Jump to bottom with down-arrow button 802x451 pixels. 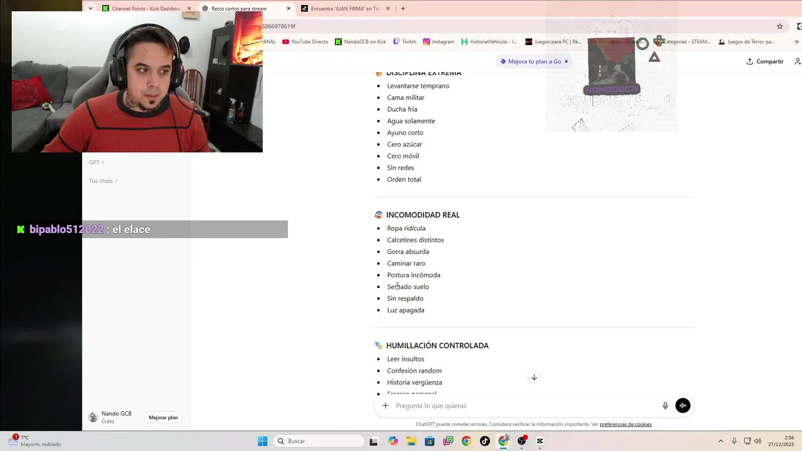(534, 377)
